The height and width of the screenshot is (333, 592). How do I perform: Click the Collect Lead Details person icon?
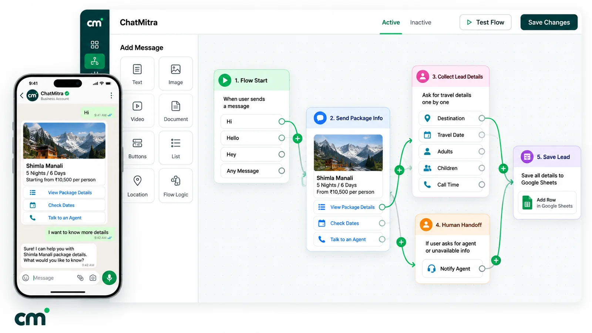tap(423, 77)
